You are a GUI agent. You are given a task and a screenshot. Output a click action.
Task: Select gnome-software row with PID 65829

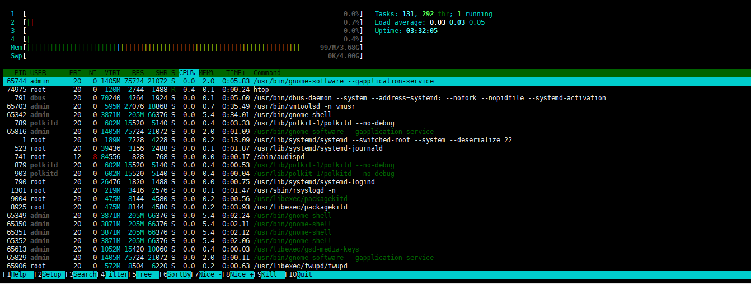tap(375, 258)
